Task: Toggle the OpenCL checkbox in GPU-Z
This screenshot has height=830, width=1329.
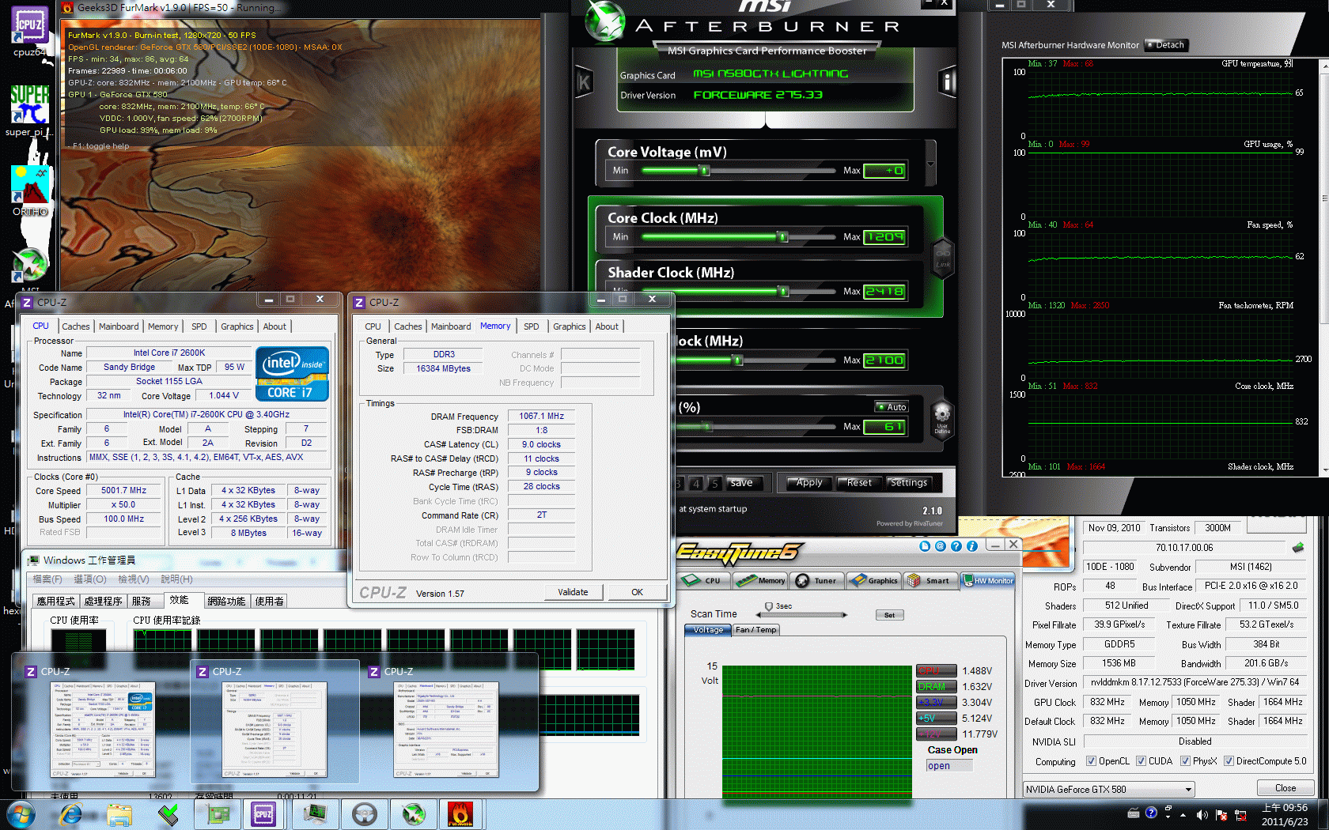Action: tap(1092, 761)
